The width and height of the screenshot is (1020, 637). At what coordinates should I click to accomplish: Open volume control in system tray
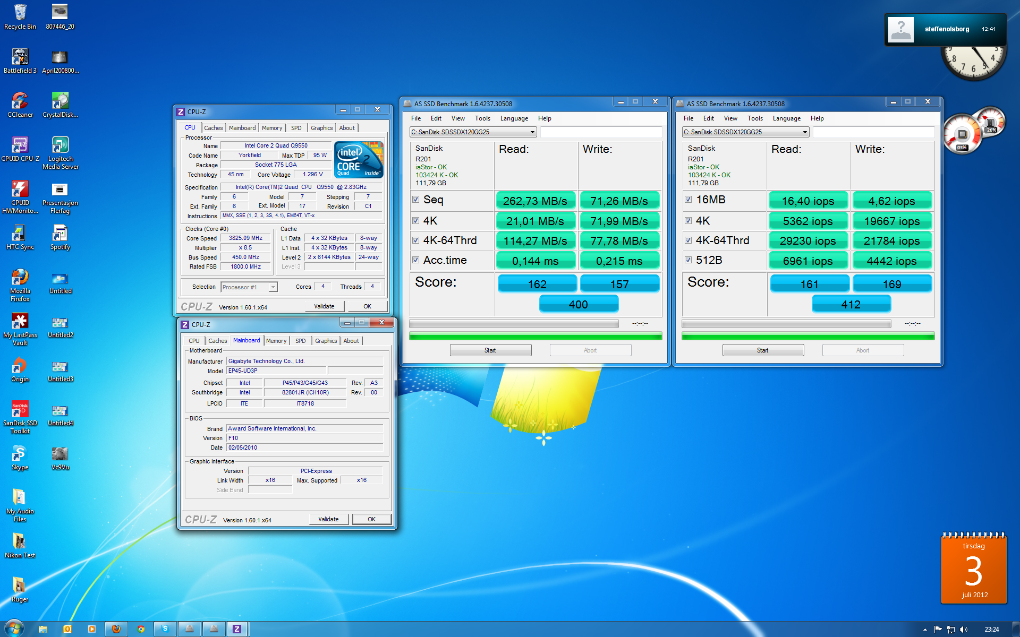point(964,630)
